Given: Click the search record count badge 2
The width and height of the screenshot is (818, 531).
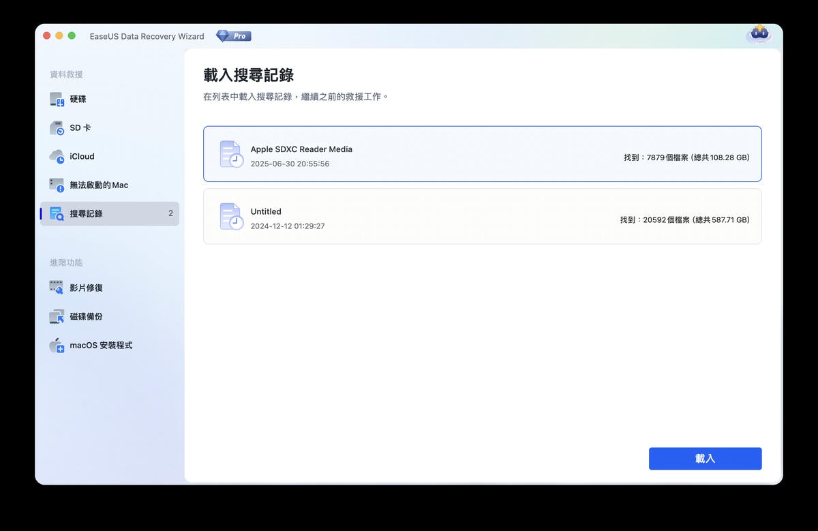Looking at the screenshot, I should 170,214.
